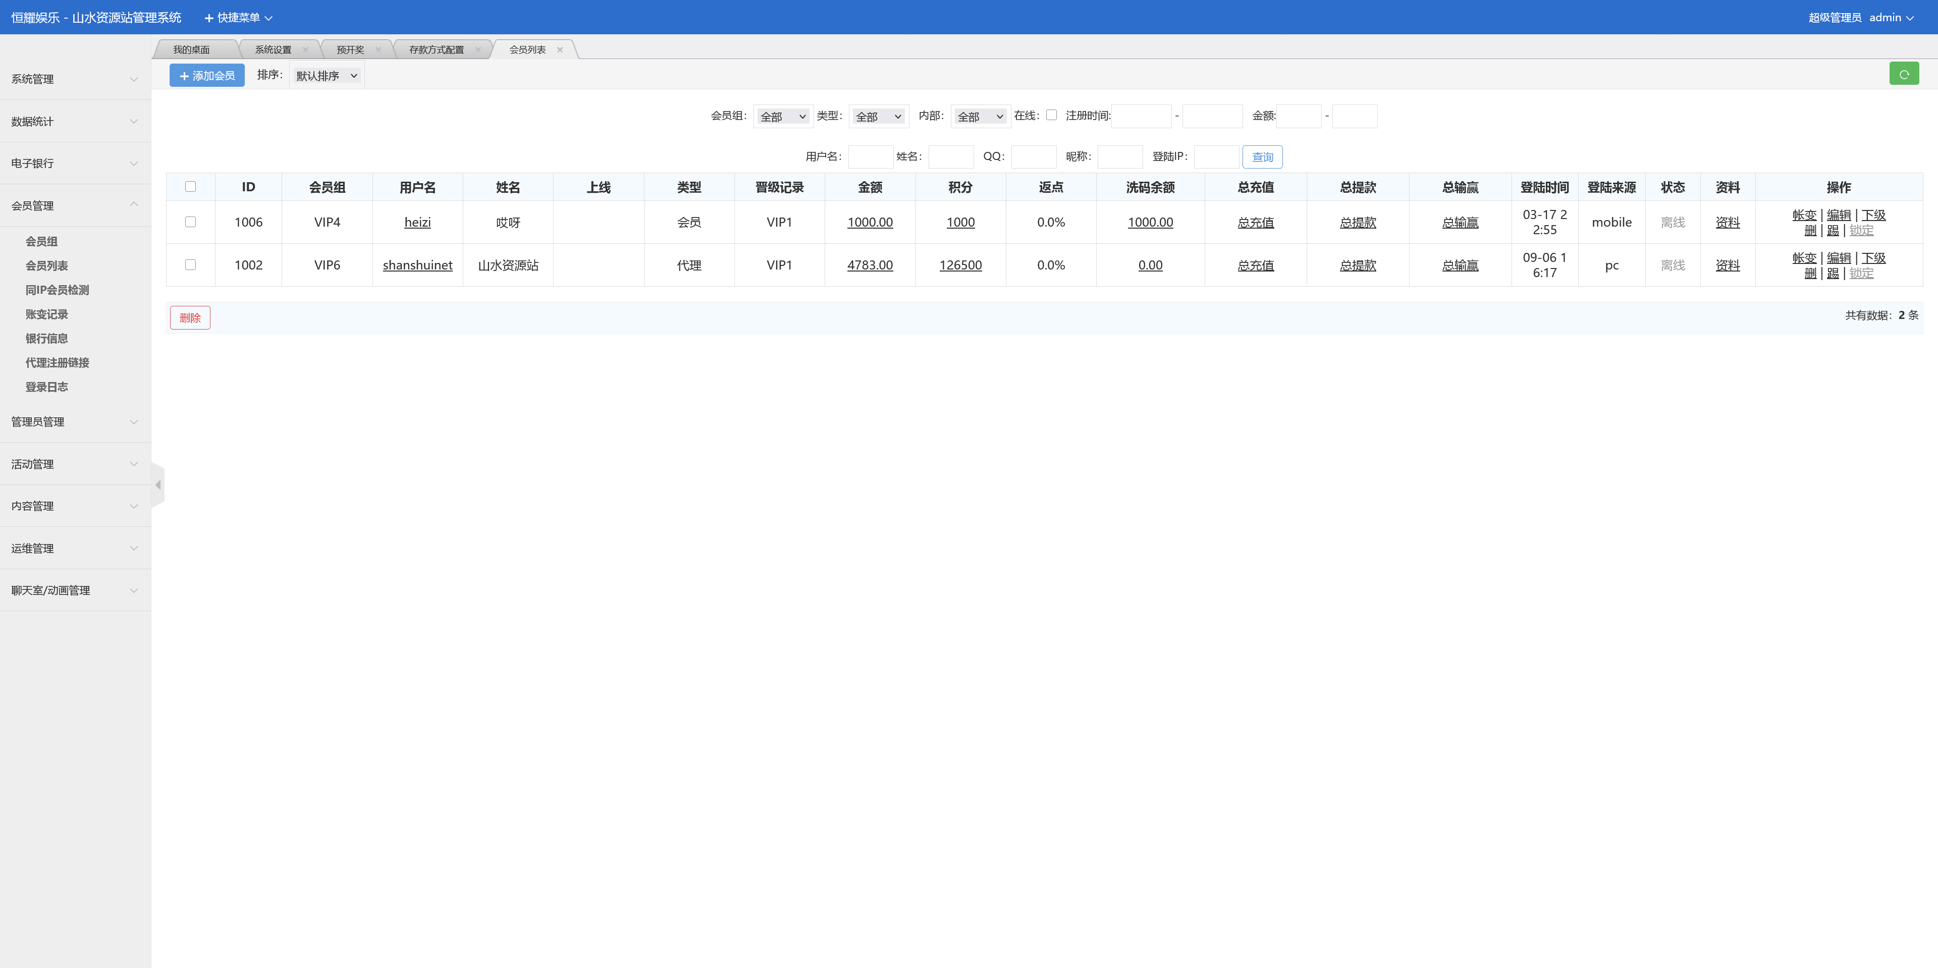1938x968 pixels.
Task: Open the 会员组 filter dropdown
Action: click(782, 116)
